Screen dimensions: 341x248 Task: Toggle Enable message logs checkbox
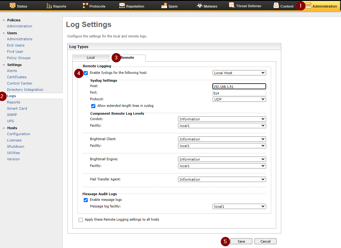86,200
